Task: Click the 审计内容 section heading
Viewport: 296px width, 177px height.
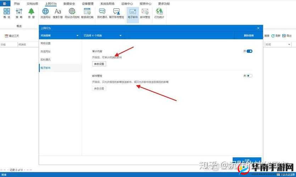Action: coord(97,51)
